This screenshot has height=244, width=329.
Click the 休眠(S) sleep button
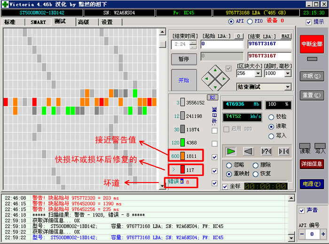(312, 76)
